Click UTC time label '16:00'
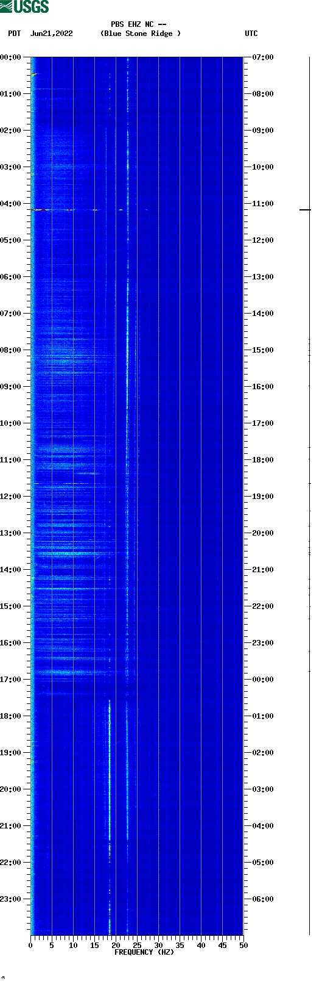 [x=263, y=387]
